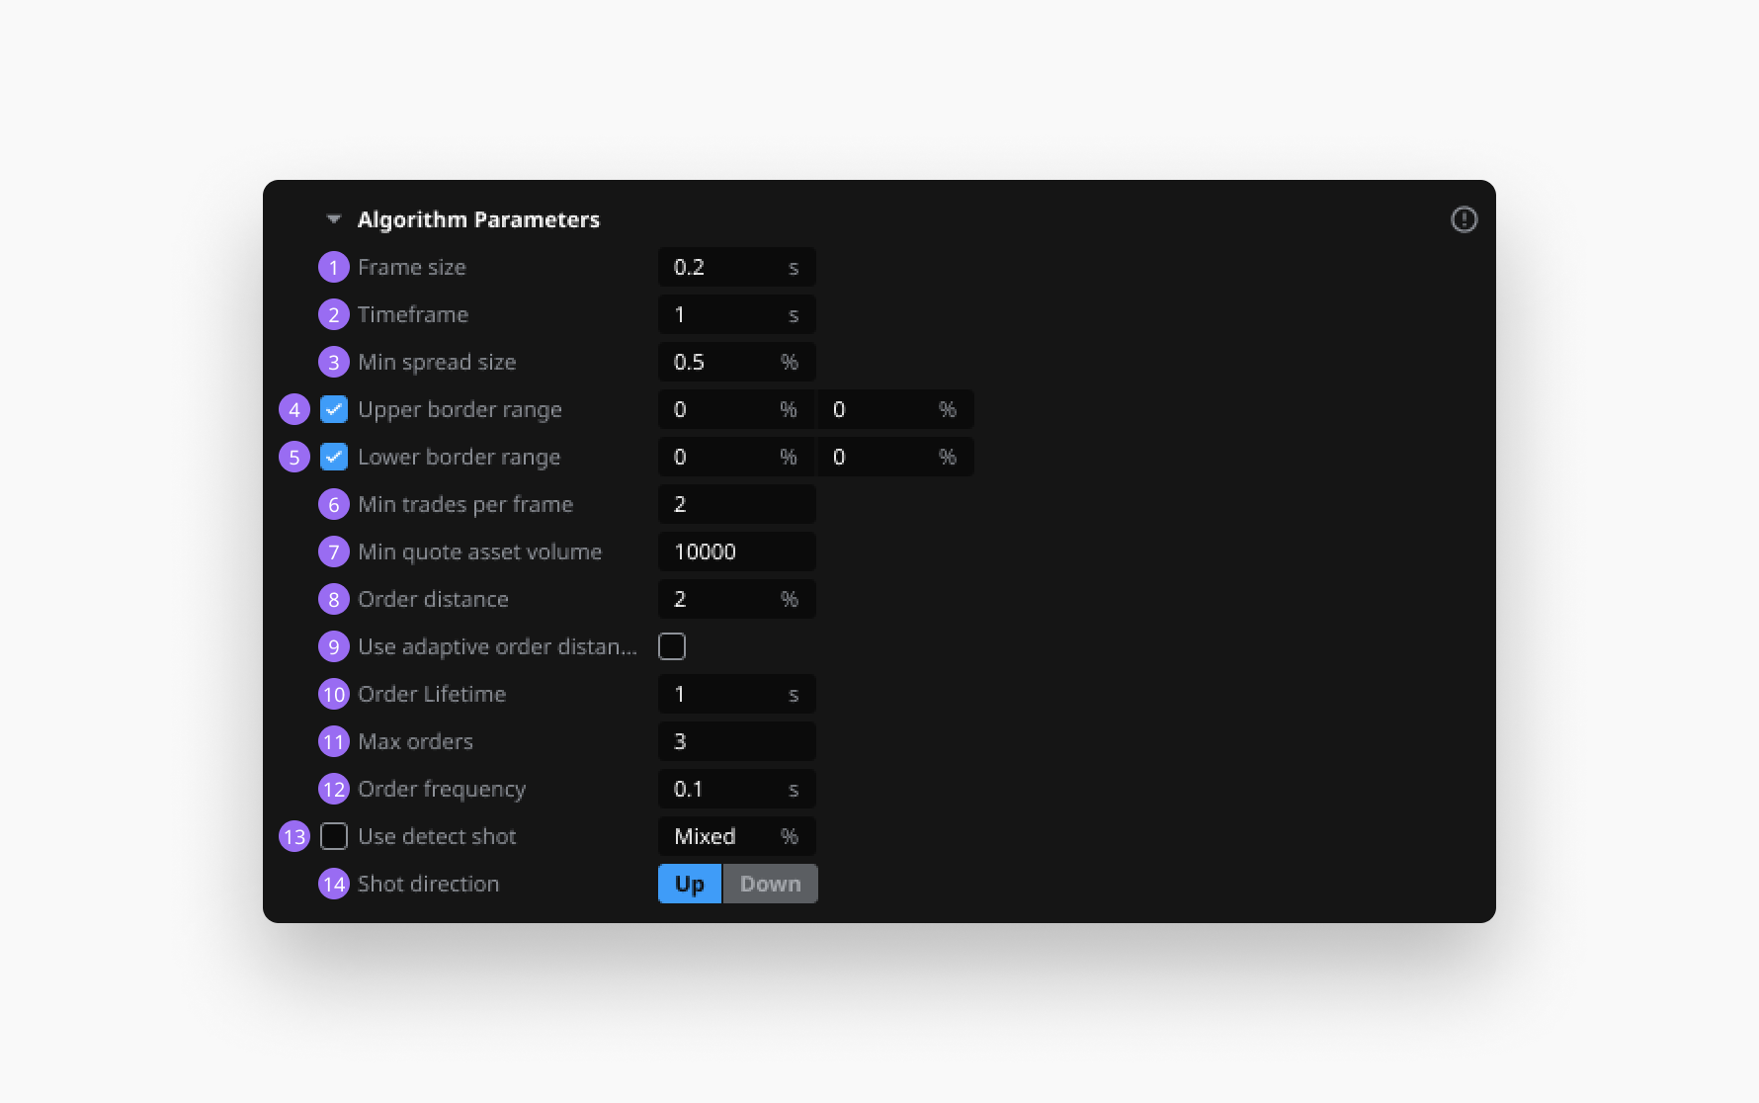Enable Use adaptive order distance checkbox
The image size is (1759, 1103).
pos(672,646)
